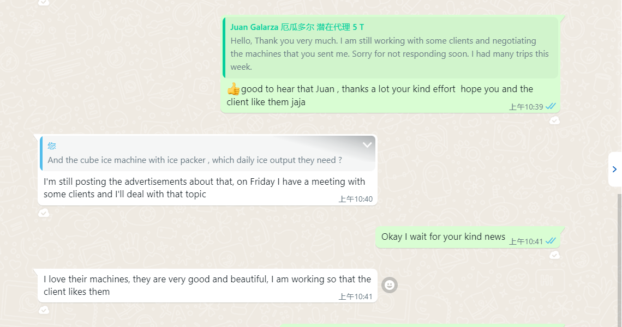The width and height of the screenshot is (622, 327).
Task: Click the blue read ticks next to 上午10:41
Action: 551,241
